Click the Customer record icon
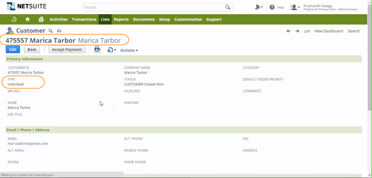 [10, 30]
